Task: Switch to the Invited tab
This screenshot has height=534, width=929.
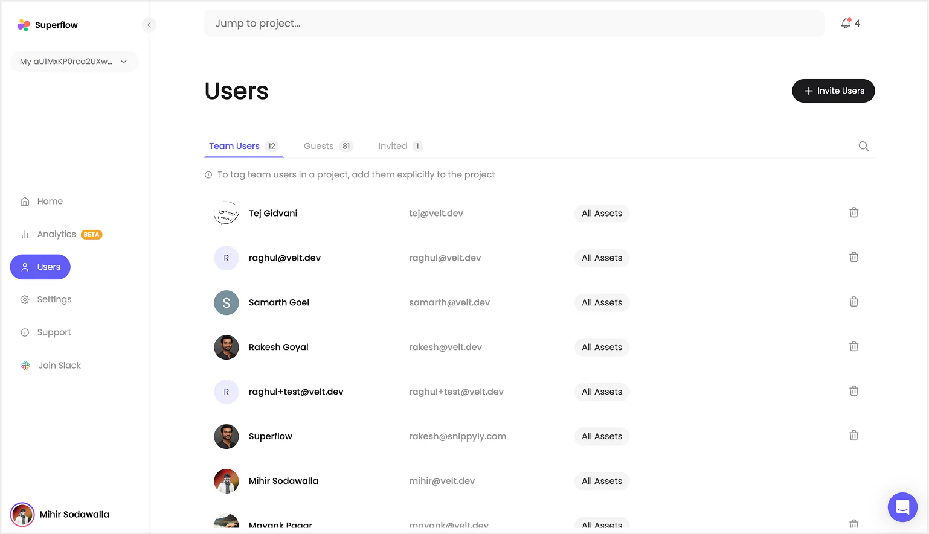Action: pyautogui.click(x=400, y=146)
